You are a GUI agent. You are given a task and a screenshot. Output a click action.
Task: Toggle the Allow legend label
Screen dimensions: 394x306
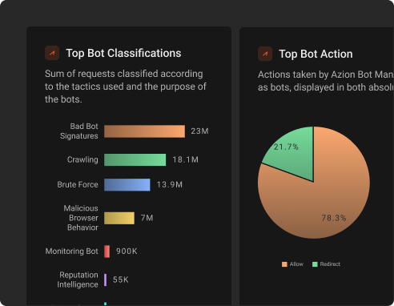tap(296, 264)
